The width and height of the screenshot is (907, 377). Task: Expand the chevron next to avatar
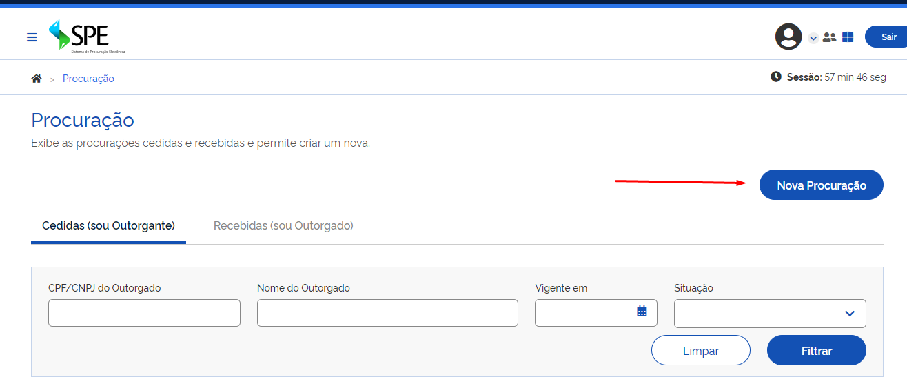(x=813, y=38)
